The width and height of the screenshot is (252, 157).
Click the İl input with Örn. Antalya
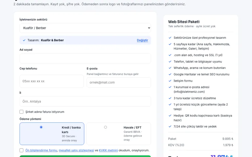(85, 101)
